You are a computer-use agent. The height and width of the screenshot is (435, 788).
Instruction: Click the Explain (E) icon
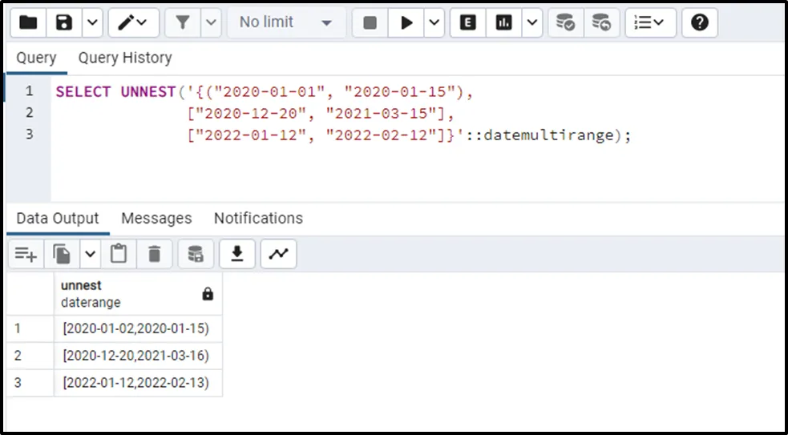pos(468,22)
